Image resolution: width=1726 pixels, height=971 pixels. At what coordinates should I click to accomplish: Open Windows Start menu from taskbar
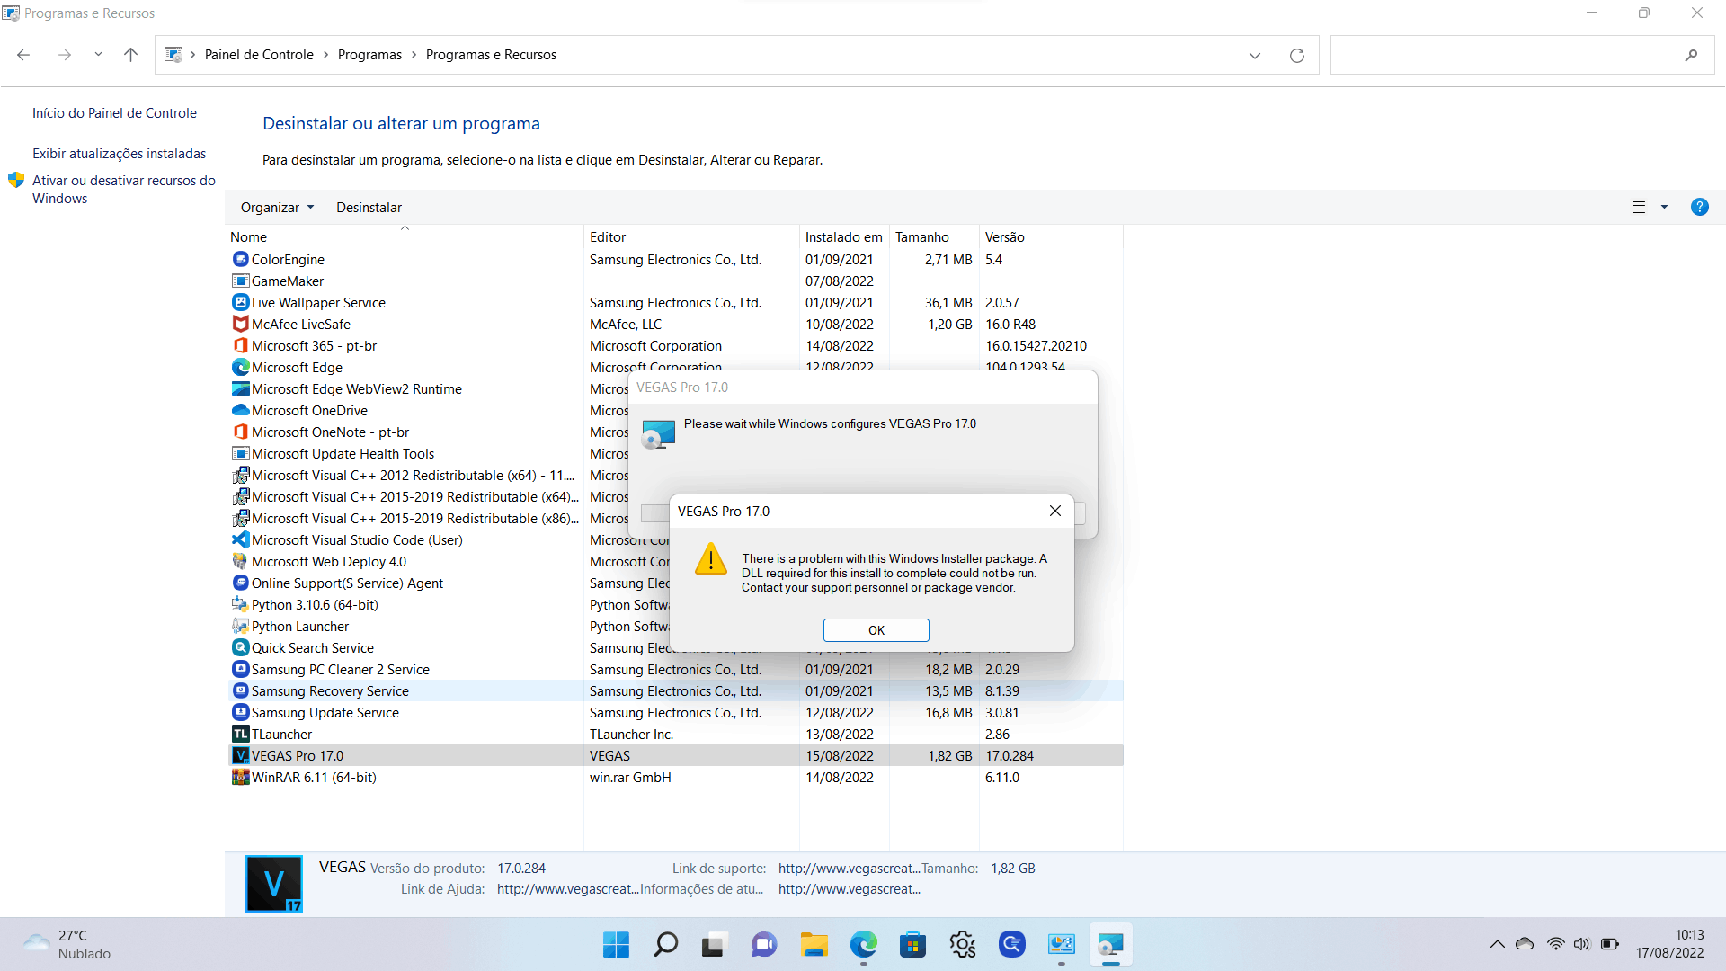[616, 944]
